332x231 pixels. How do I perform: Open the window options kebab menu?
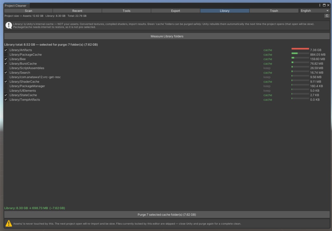tap(320, 5)
